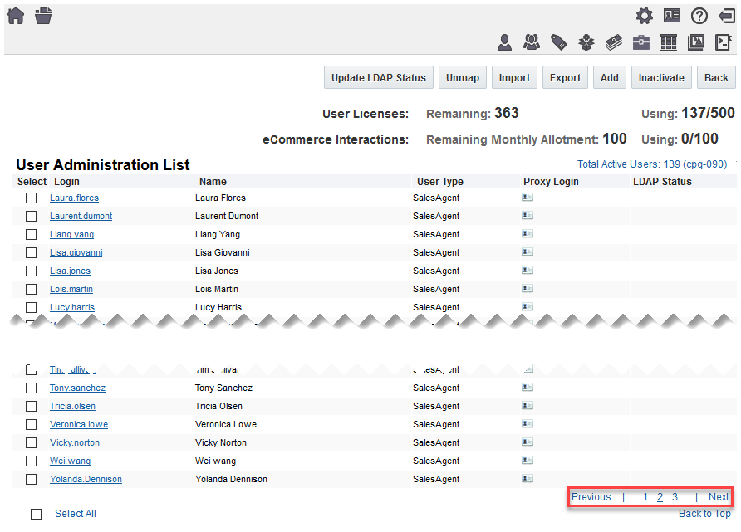Jump to page 2 of results

[x=660, y=497]
